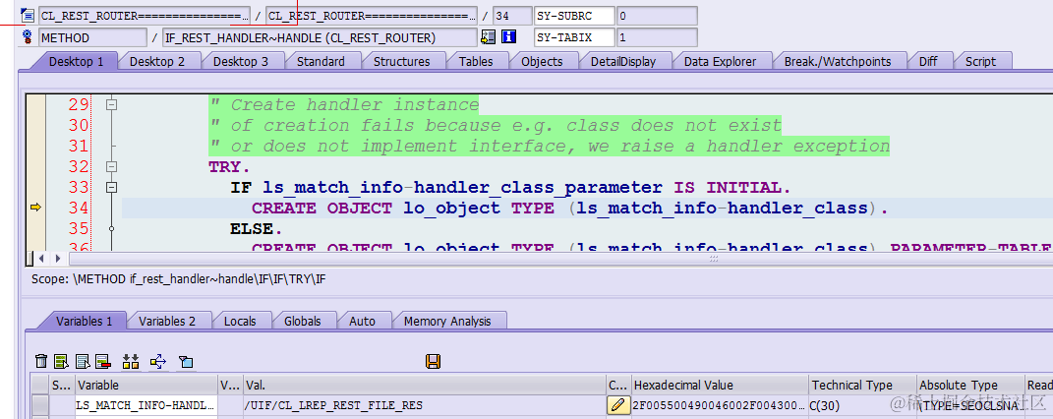
Task: Click scroll-right arrow of code horizontal scrollbar
Action: [x=58, y=259]
